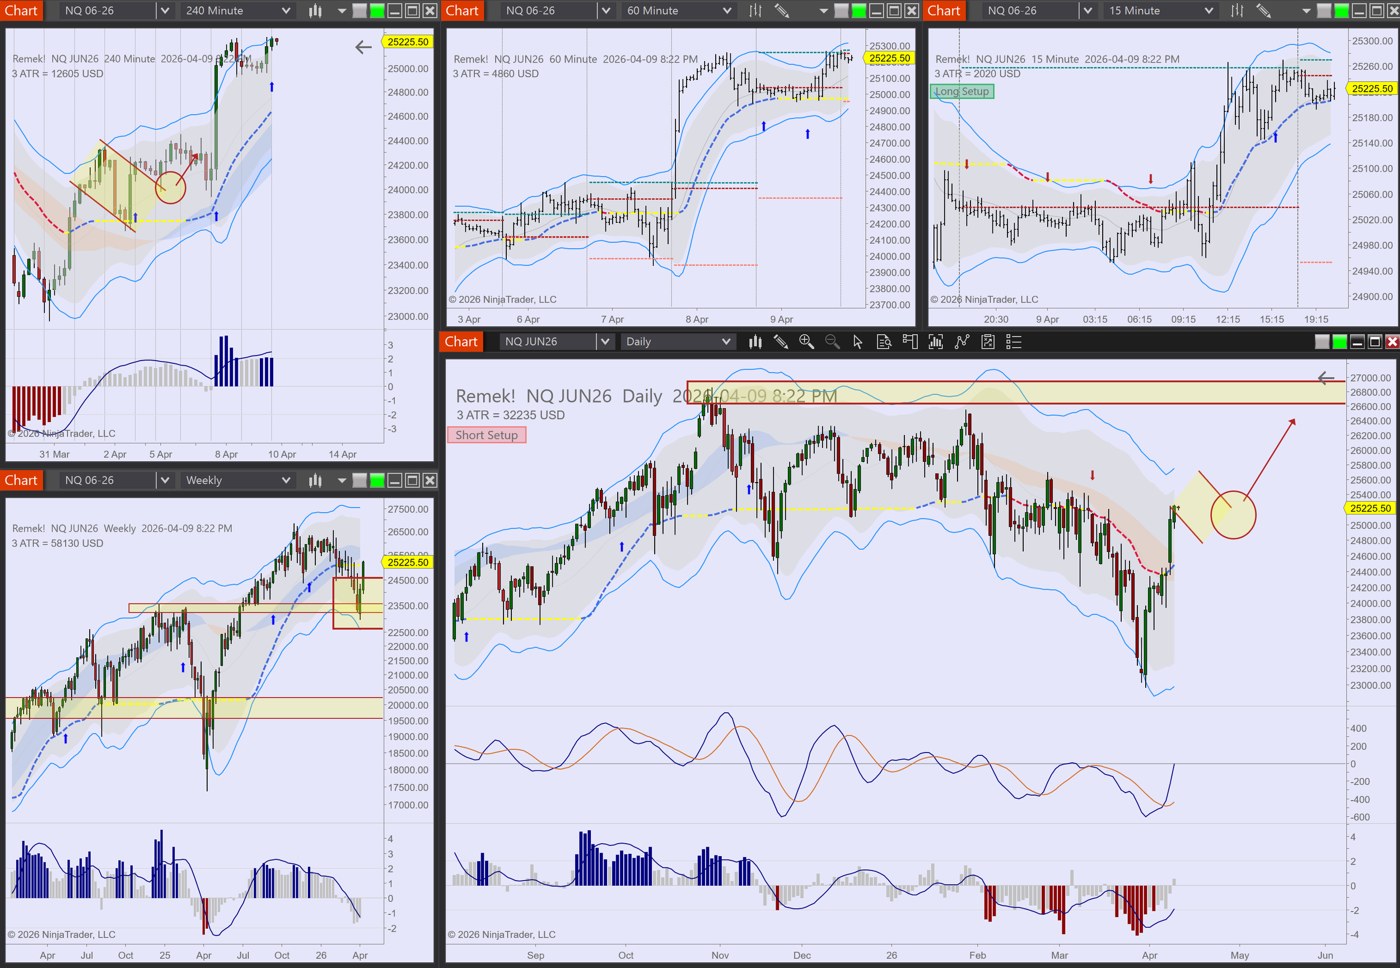Screen dimensions: 1400x968
Task: Select the cursor pointer tool on Daily chart
Action: pyautogui.click(x=858, y=342)
